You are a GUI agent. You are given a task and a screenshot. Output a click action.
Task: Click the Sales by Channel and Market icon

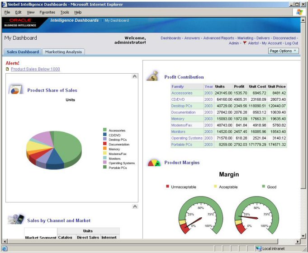16,219
